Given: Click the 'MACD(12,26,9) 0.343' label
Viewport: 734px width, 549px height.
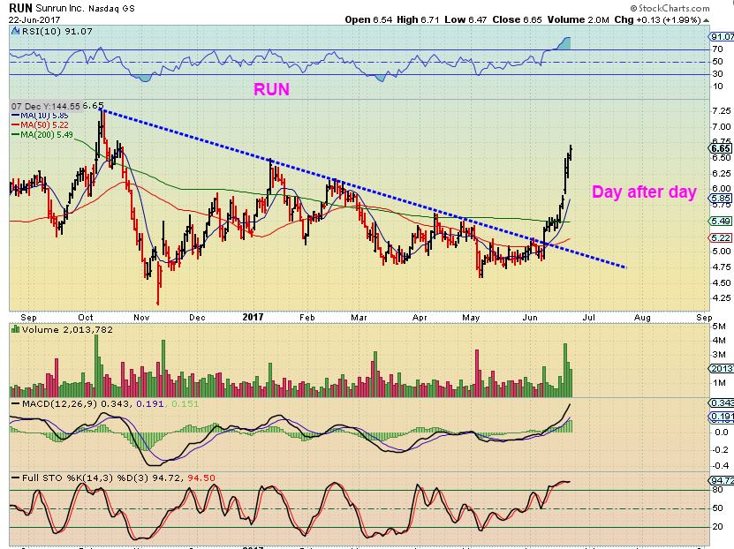Looking at the screenshot, I should pos(77,403).
